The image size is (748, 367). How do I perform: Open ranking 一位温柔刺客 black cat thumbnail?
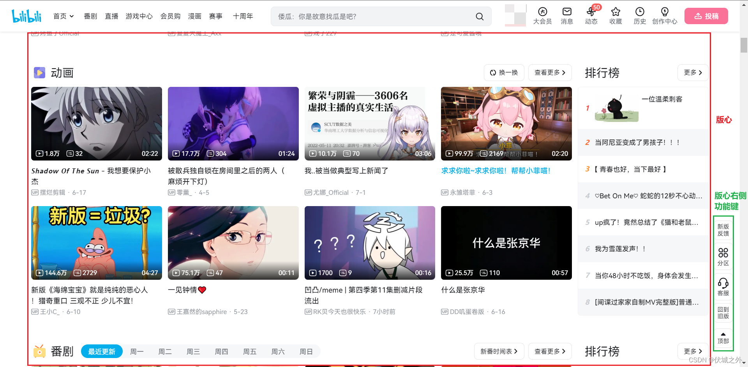pos(616,108)
